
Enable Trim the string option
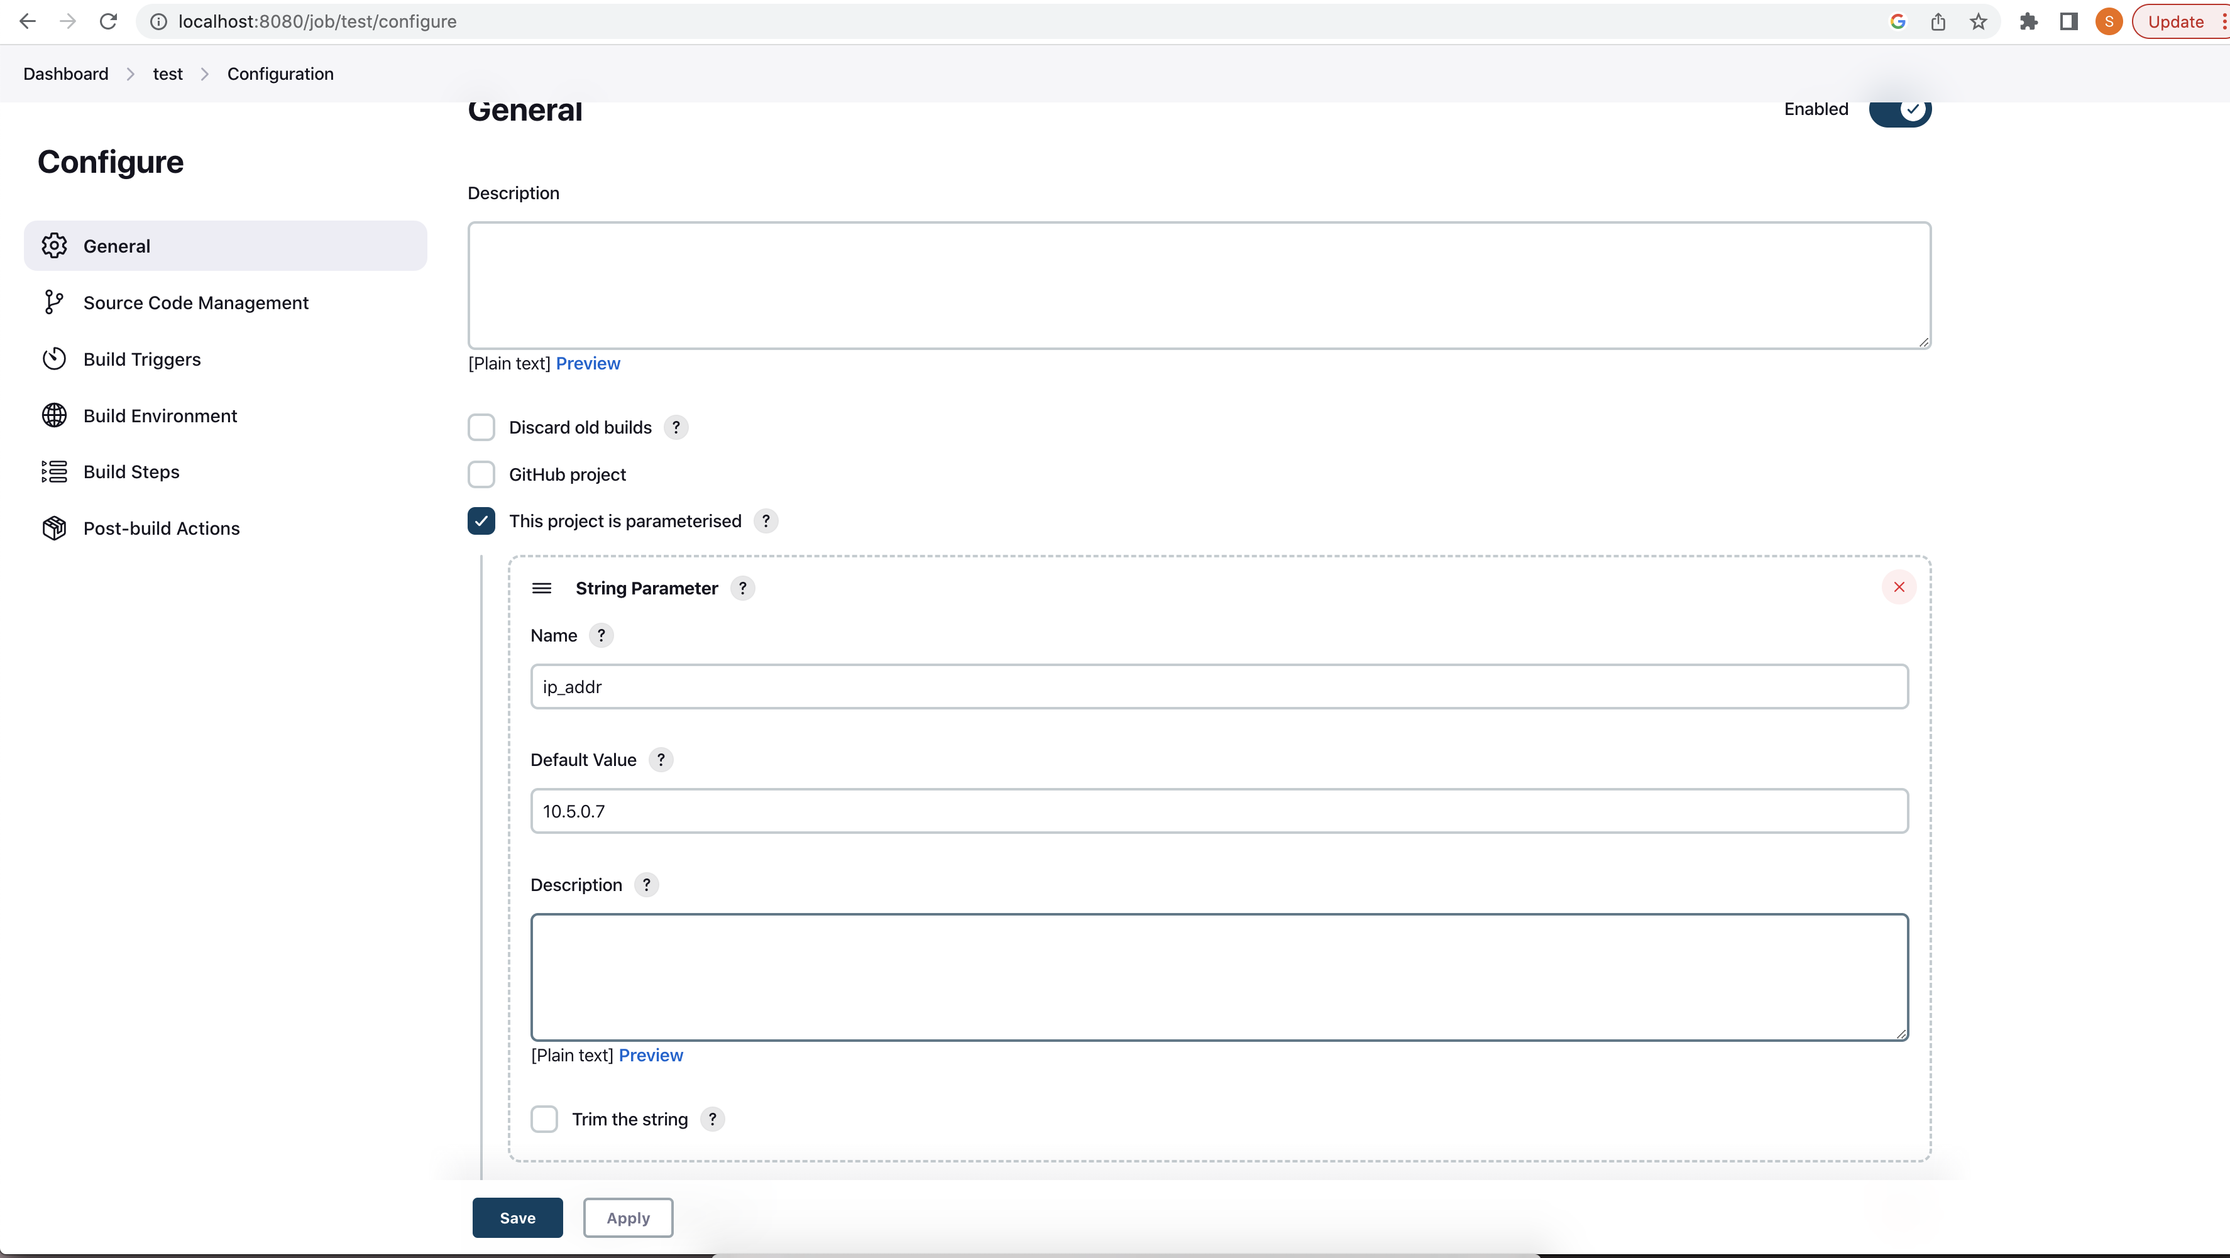click(x=544, y=1118)
